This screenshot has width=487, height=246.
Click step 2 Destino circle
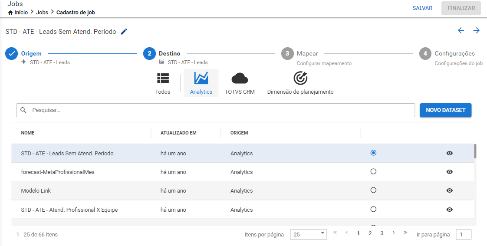(x=149, y=53)
